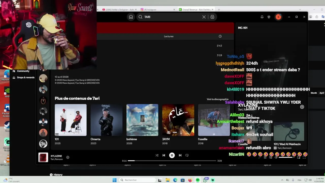Open Stream Deck desktop shortcut
The image size is (325, 183).
7,144
